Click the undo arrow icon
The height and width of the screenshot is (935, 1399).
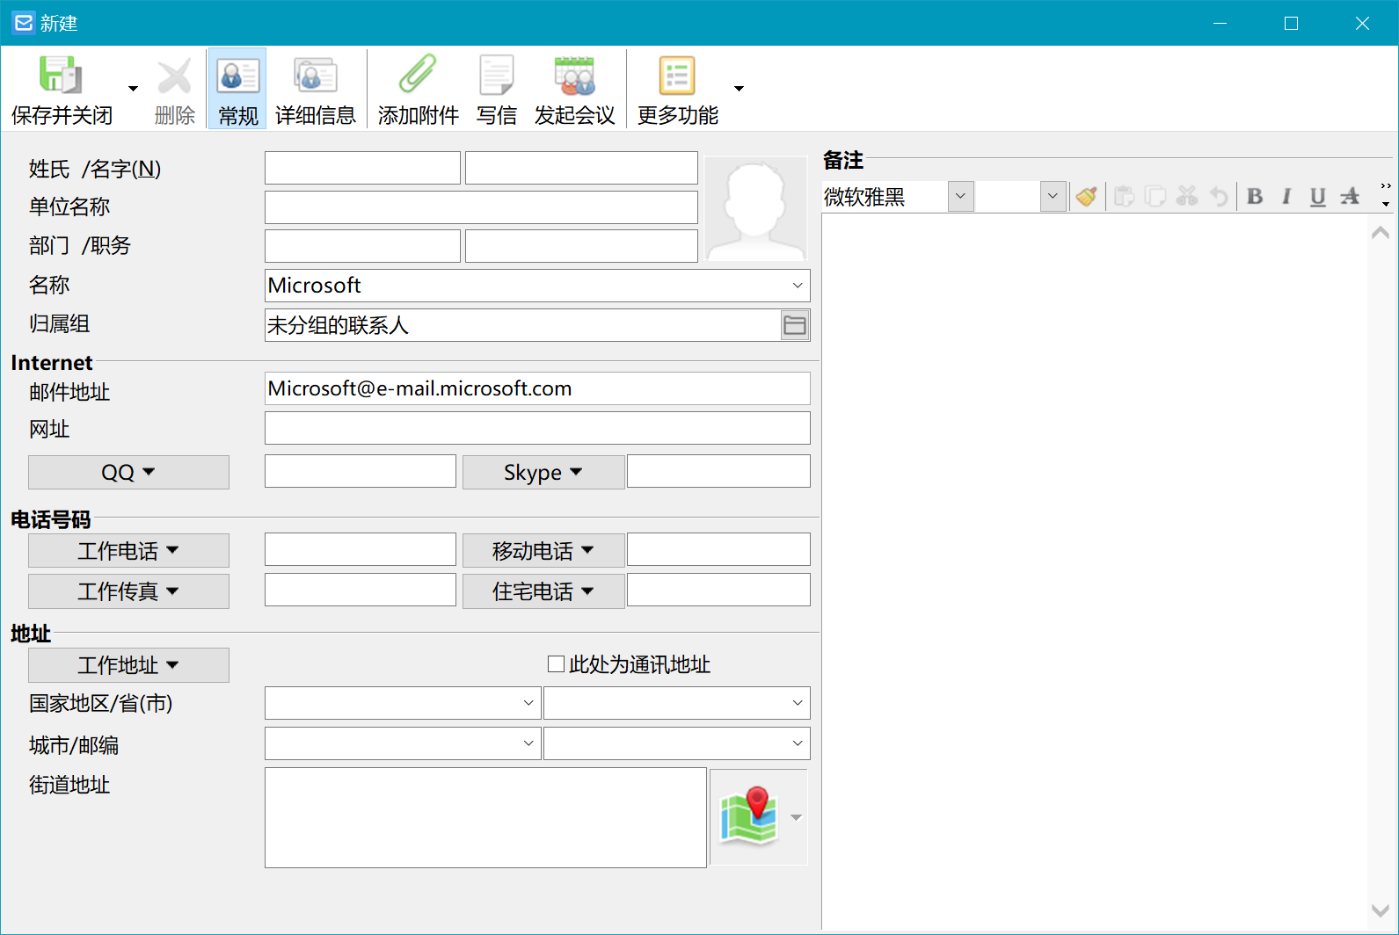1219,196
